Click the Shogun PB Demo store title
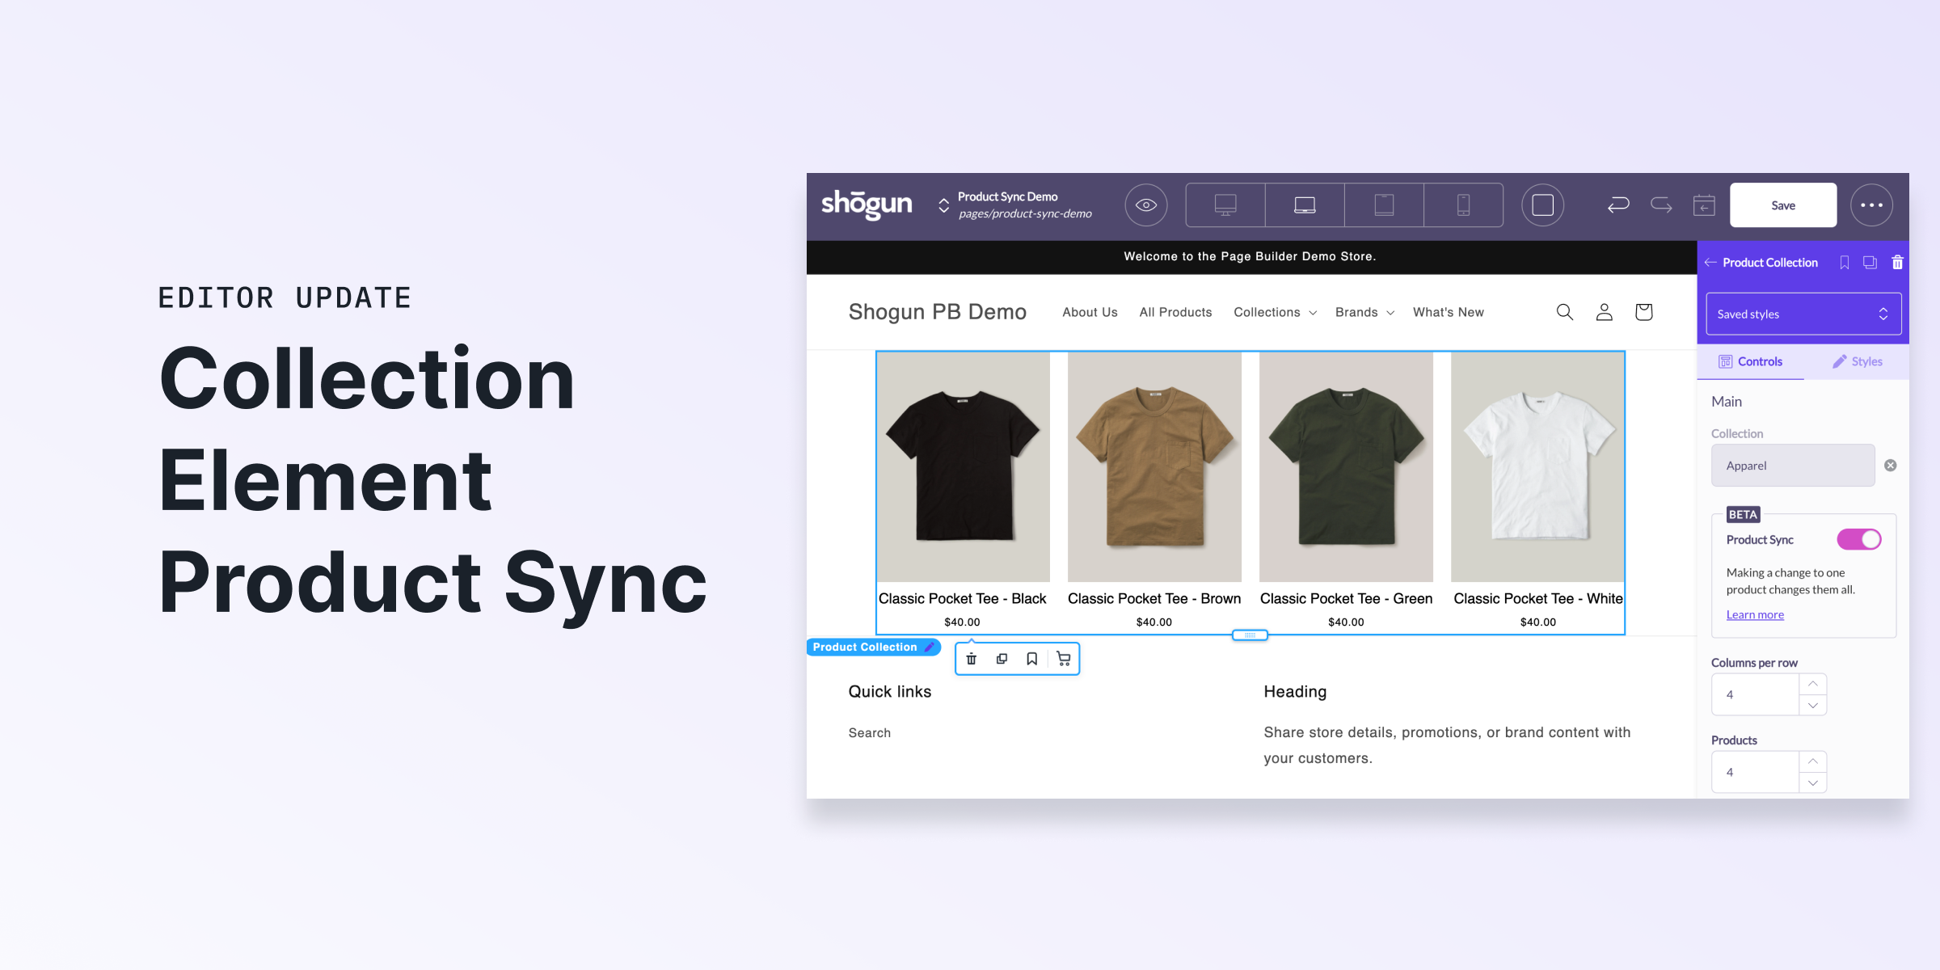1940x970 pixels. 938,312
